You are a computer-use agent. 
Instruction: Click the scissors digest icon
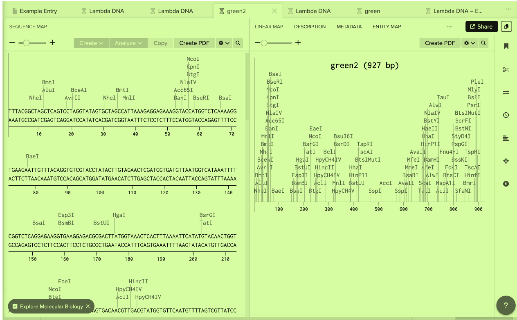click(x=506, y=69)
